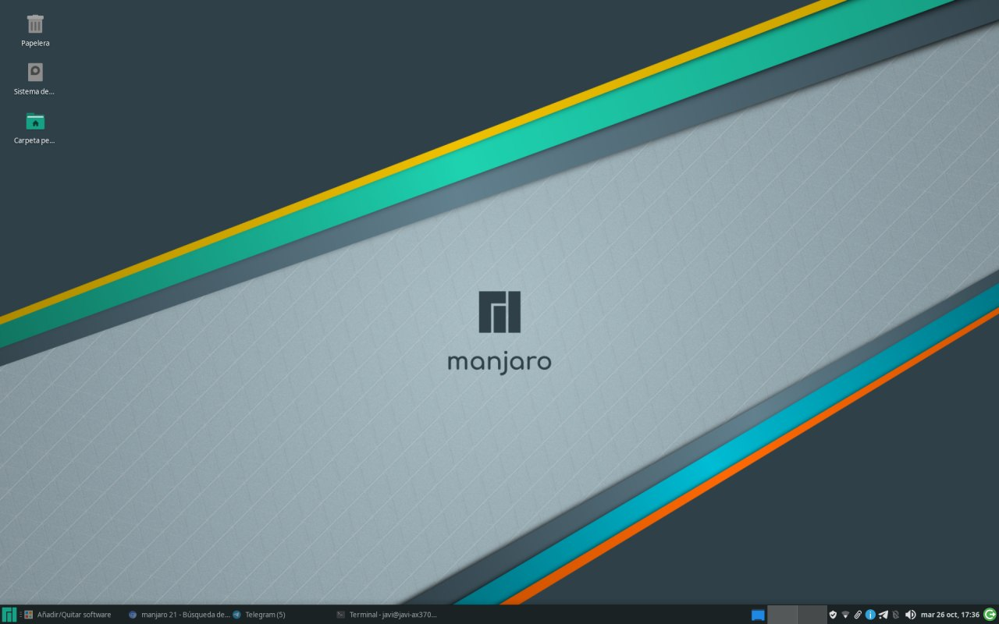Open the volume speaker tray icon
Image resolution: width=999 pixels, height=624 pixels.
[x=910, y=615]
